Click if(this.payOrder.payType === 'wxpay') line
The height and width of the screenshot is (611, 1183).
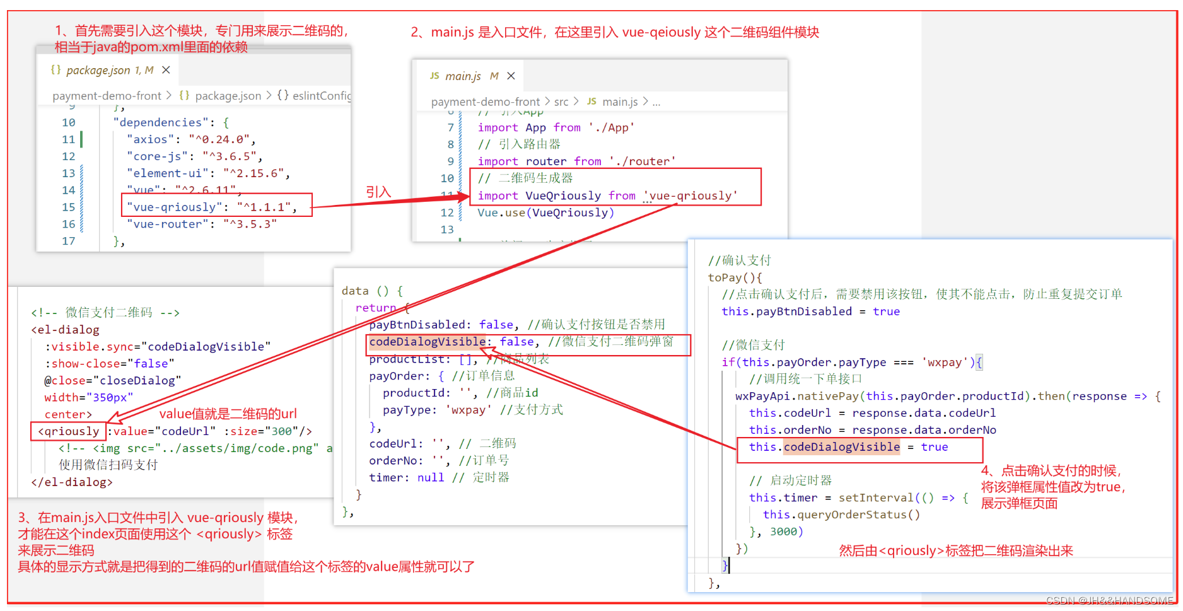click(x=852, y=363)
